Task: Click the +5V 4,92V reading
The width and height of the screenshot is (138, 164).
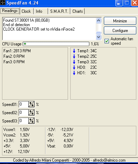Action: [x=60, y=141]
